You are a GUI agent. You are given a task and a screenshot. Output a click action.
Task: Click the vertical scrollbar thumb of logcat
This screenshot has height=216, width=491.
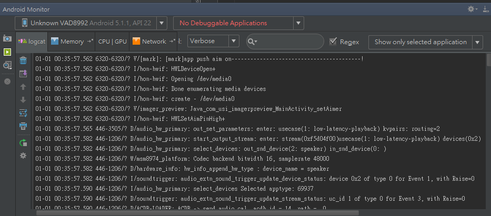[x=489, y=60]
